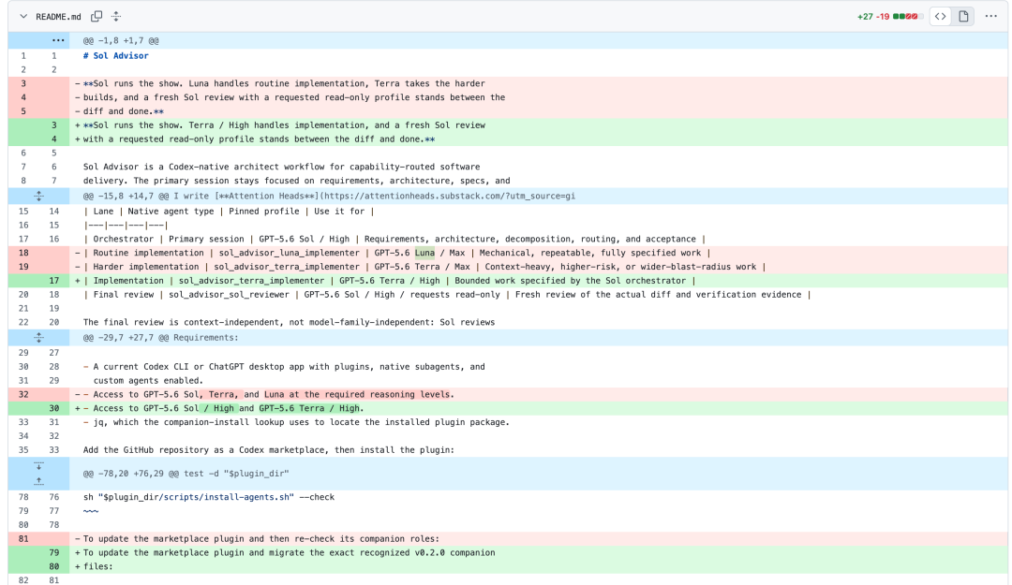1012x585 pixels.
Task: Click 'custom agents enabled.' line
Action: [148, 381]
